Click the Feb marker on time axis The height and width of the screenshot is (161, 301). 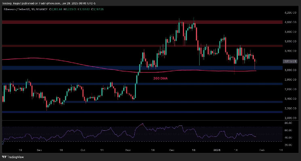click(x=262, y=150)
